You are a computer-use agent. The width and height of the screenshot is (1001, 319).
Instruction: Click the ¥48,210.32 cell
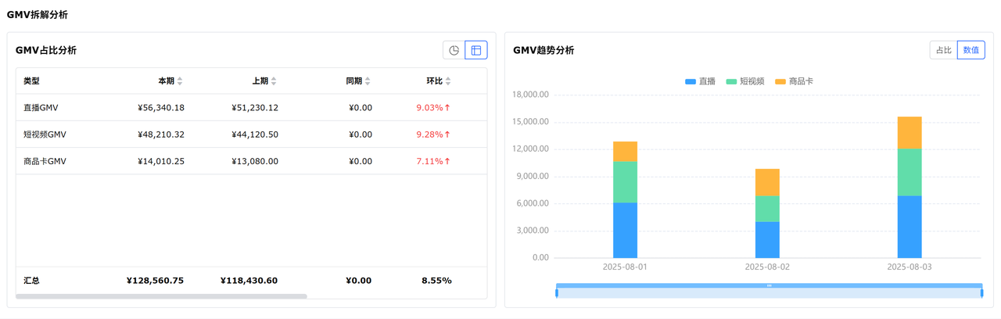[x=160, y=134]
